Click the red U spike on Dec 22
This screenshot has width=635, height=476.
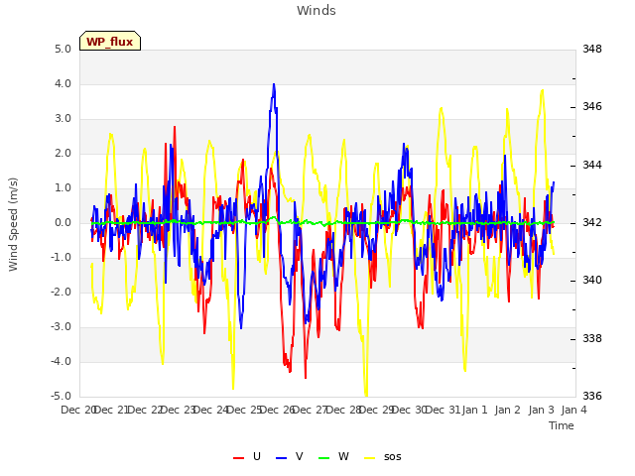coord(175,128)
